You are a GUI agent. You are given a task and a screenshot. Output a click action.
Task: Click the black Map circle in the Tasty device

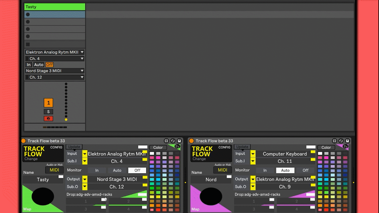pyautogui.click(x=43, y=196)
